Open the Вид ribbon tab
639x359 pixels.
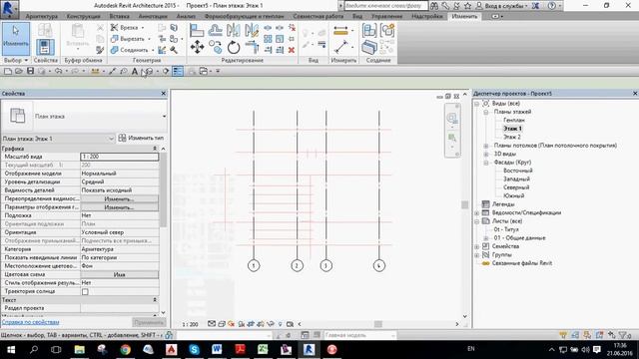[357, 16]
